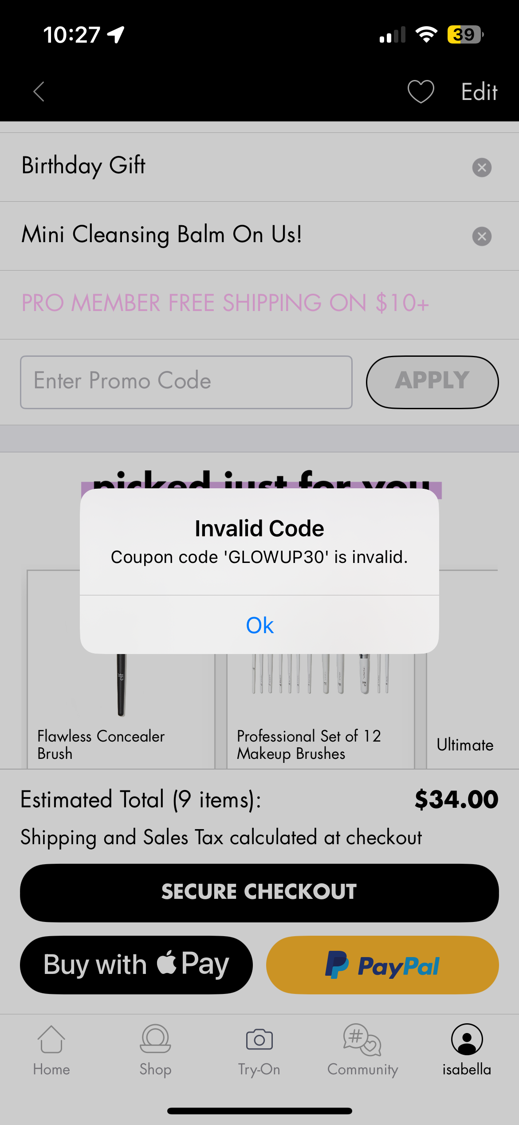Open Professional Set of 12 Makeup Brushes

(x=321, y=711)
